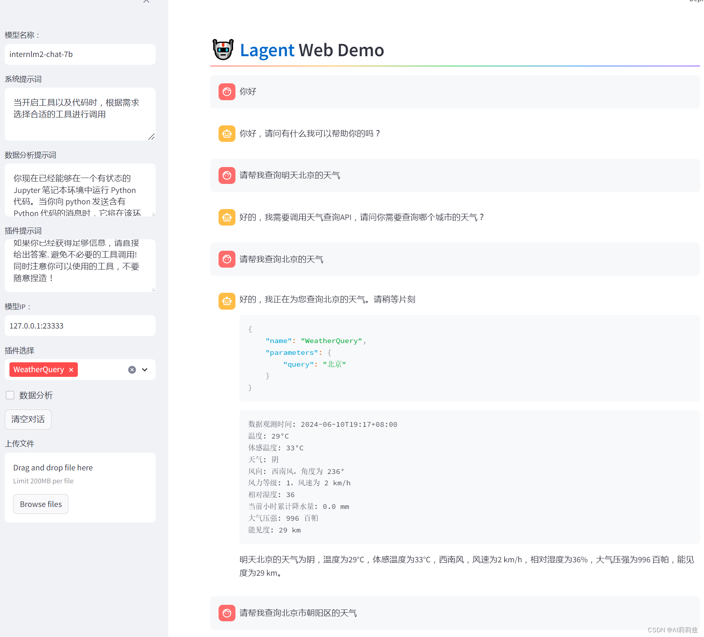The image size is (704, 637).
Task: Click user avatar beside 请帮我查询北京的天气
Action: pos(227,259)
